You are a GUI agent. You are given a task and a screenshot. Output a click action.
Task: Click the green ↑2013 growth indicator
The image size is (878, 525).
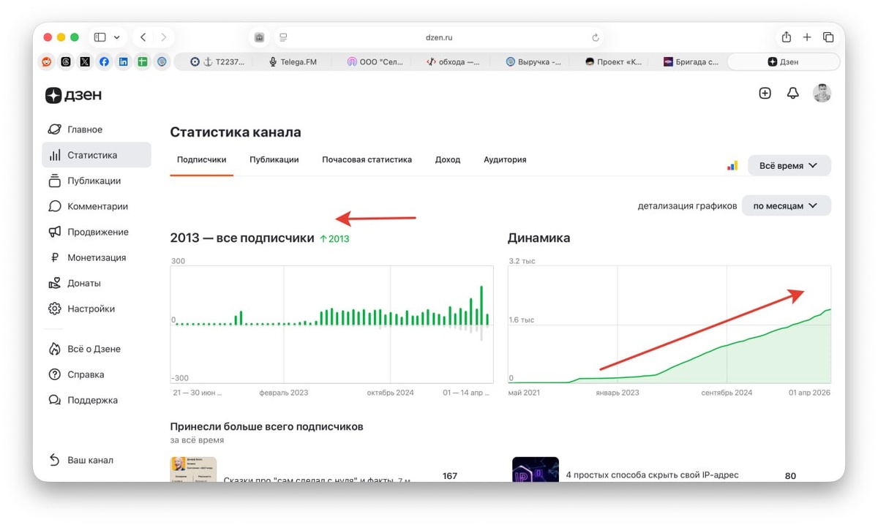tap(334, 238)
